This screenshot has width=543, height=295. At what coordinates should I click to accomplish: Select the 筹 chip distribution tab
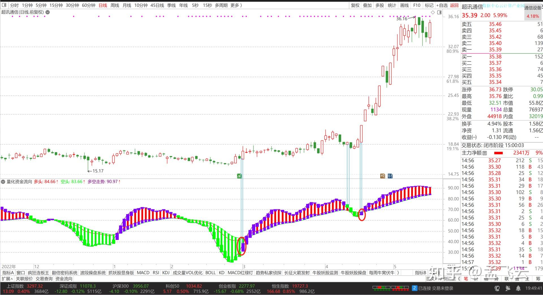pyautogui.click(x=538, y=279)
